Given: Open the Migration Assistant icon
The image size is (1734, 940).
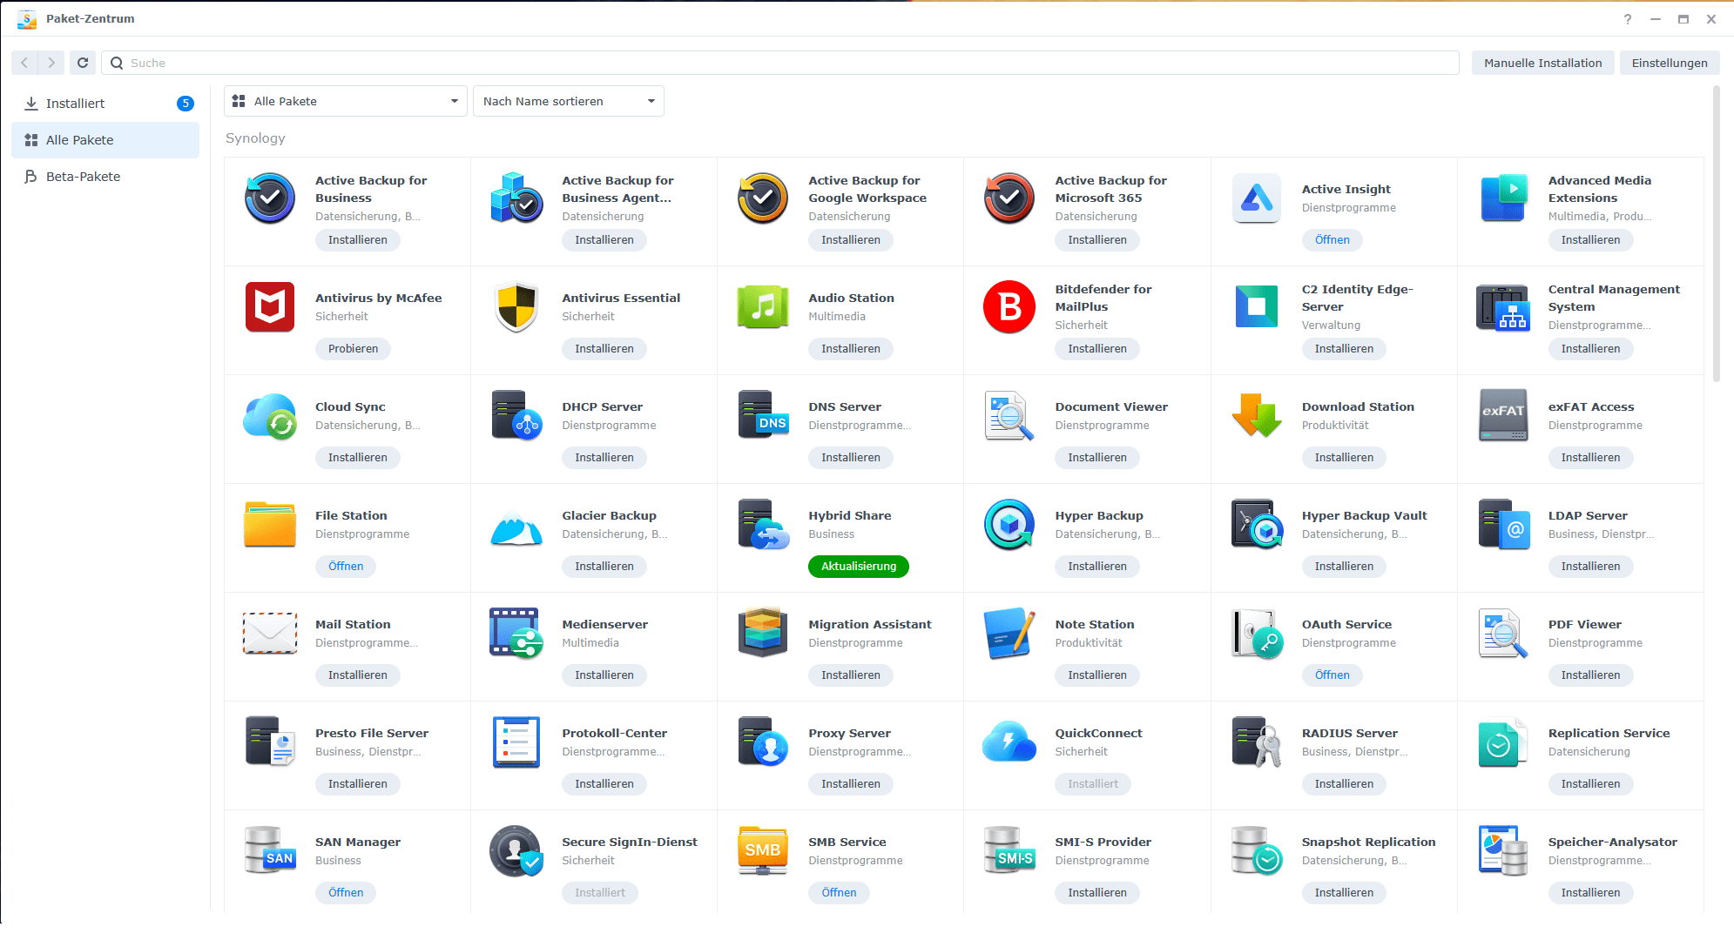Looking at the screenshot, I should [763, 633].
